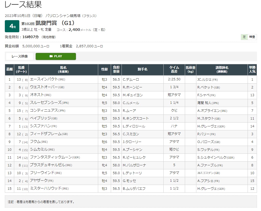Click jockey L.デットーリ name

click(132, 173)
